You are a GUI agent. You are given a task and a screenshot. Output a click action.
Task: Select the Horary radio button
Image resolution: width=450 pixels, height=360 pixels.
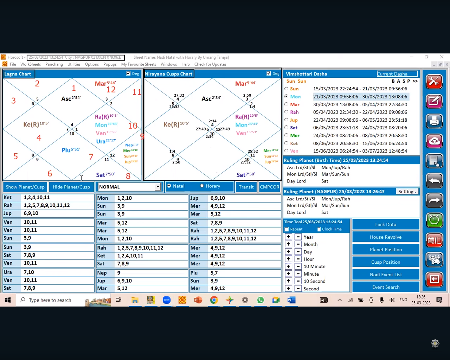coord(202,186)
